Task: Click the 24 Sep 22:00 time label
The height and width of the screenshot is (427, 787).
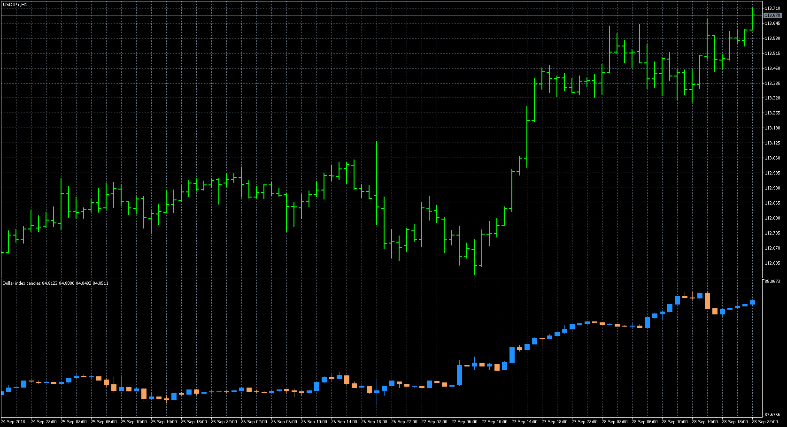Action: click(44, 422)
